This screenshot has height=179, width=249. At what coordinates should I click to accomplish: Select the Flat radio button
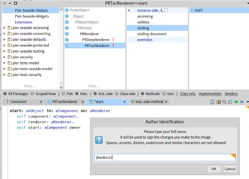click(x=63, y=94)
